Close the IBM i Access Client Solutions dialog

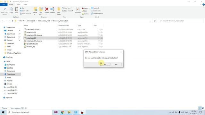point(121,52)
